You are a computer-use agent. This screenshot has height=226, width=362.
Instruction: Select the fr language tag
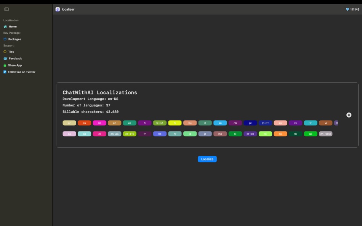tap(145, 134)
